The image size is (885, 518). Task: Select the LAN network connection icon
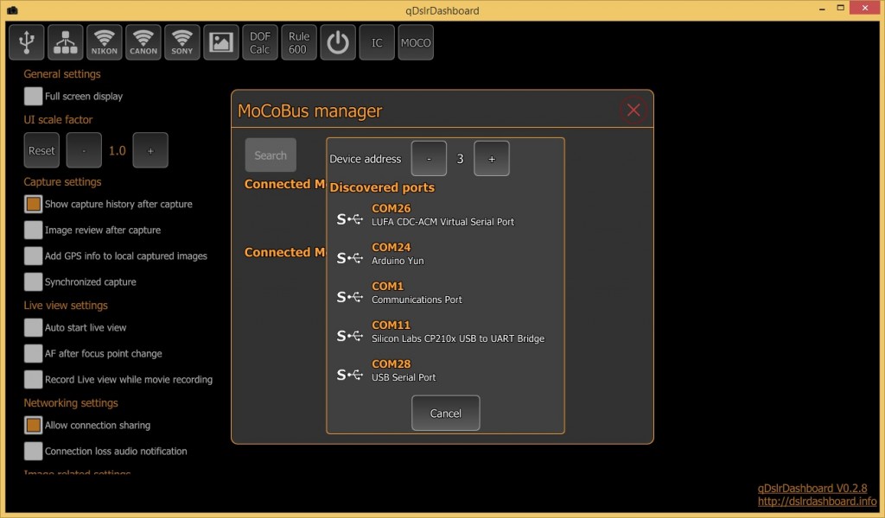tap(65, 41)
